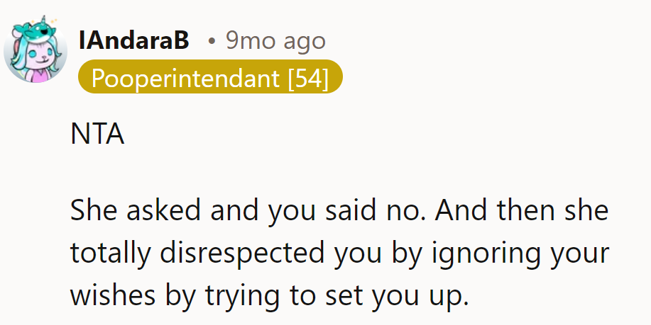This screenshot has width=651, height=325.
Task: Open the IAndaraB user profile link
Action: click(x=134, y=40)
